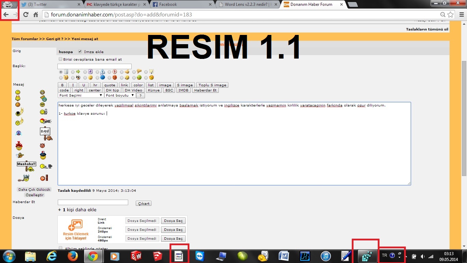
Task: Select the warning triangle message icon radio
Action: click(x=97, y=72)
